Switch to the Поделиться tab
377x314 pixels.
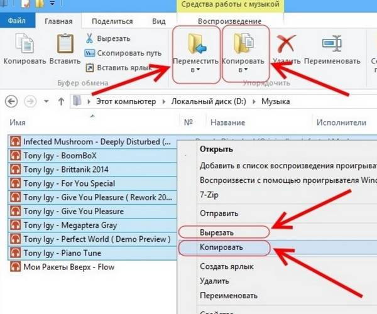coord(112,21)
